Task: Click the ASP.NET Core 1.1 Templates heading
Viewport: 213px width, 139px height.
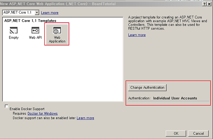Action: click(x=30, y=21)
